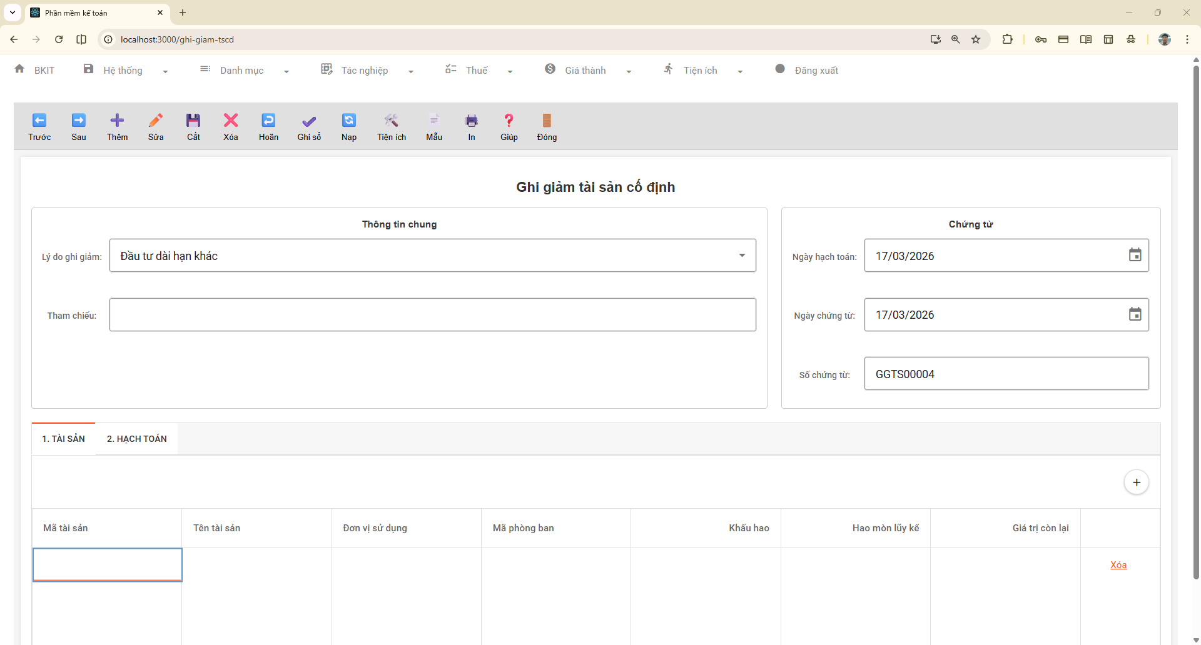Click the Đóng (close) door icon
The height and width of the screenshot is (645, 1201).
coord(547,121)
